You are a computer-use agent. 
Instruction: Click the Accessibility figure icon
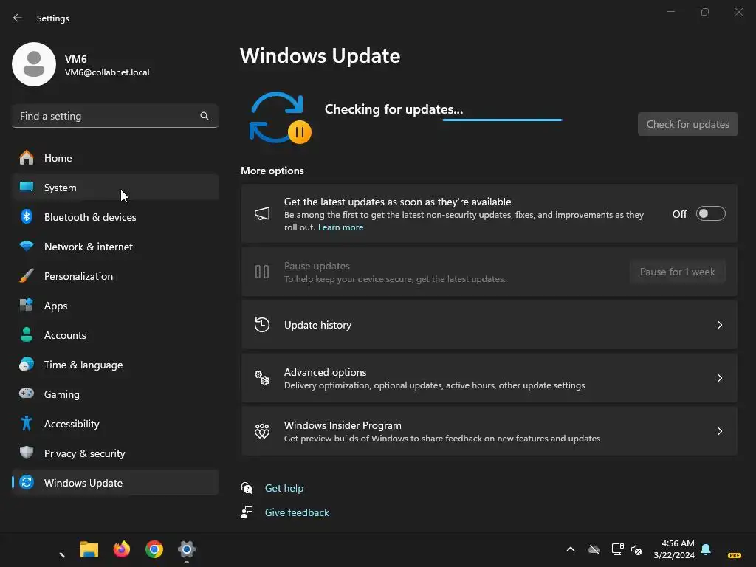27,423
